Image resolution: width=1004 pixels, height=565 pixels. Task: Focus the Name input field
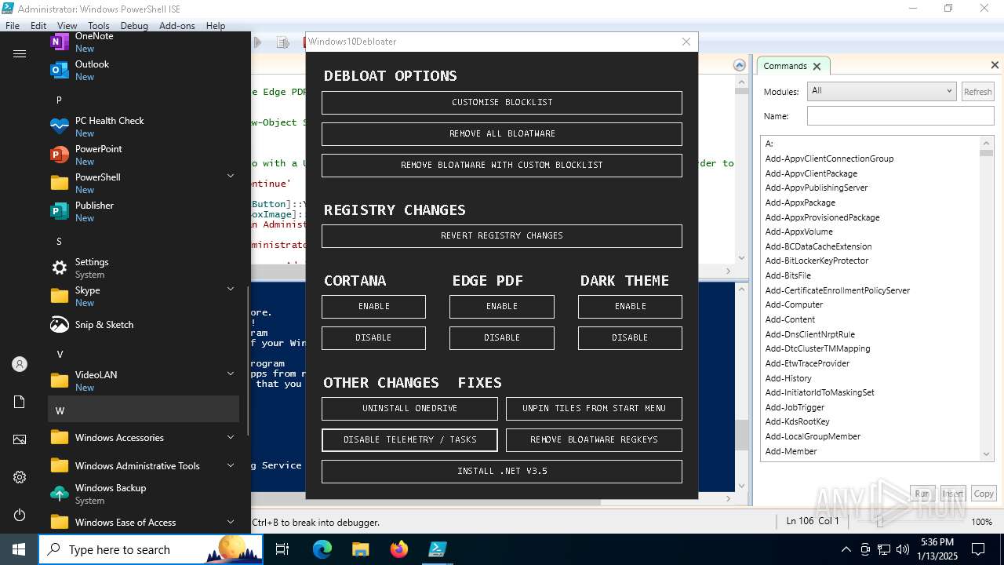(900, 116)
